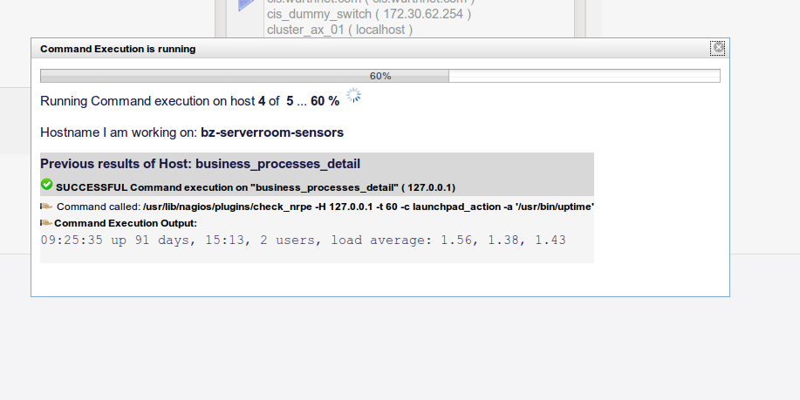Close the Command Execution dialog
Image resolution: width=800 pixels, height=400 pixels.
point(718,48)
